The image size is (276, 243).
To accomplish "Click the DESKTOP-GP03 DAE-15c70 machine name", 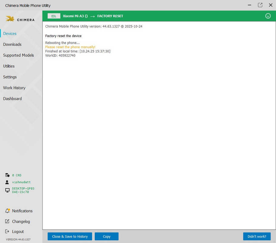I will (23, 190).
